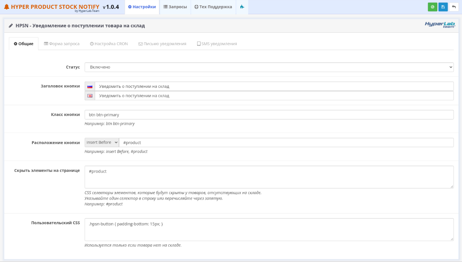The width and height of the screenshot is (462, 262).
Task: Click the HyperLab team logo
Action: pos(440,25)
